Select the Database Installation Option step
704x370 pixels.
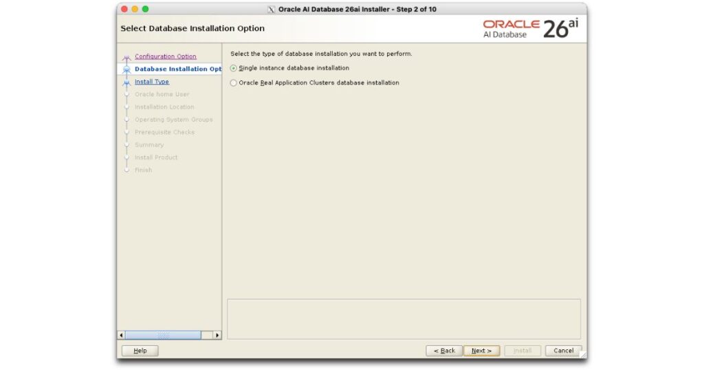pos(178,69)
